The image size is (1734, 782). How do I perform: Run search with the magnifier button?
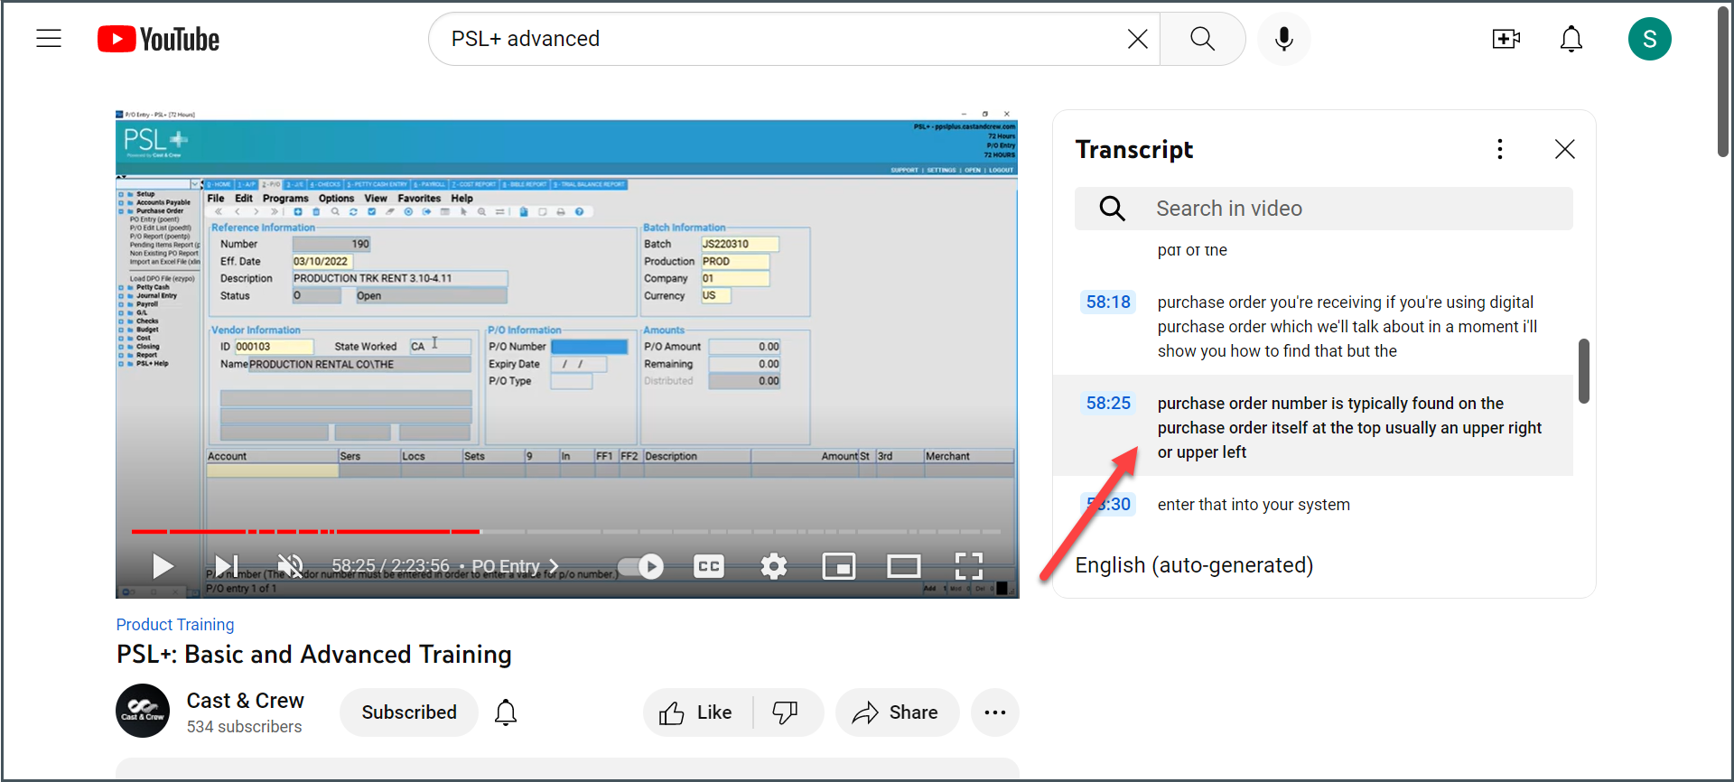click(1202, 39)
